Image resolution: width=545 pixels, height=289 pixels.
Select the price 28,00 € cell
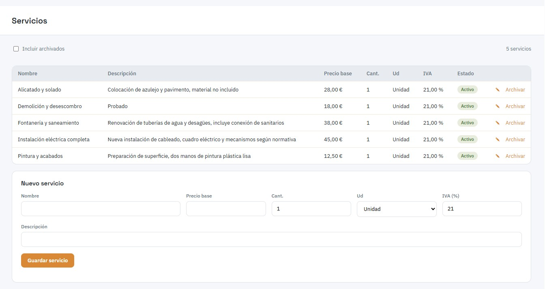(x=333, y=90)
